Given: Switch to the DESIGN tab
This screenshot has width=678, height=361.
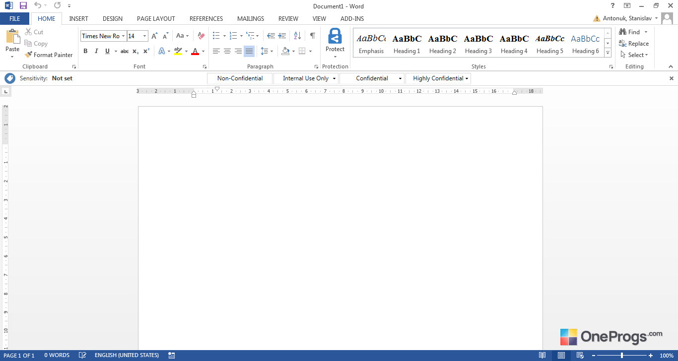Looking at the screenshot, I should (113, 19).
